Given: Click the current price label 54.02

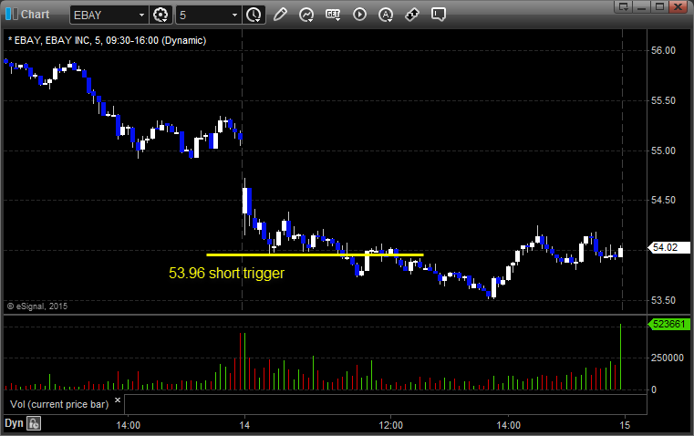Looking at the screenshot, I should [668, 247].
